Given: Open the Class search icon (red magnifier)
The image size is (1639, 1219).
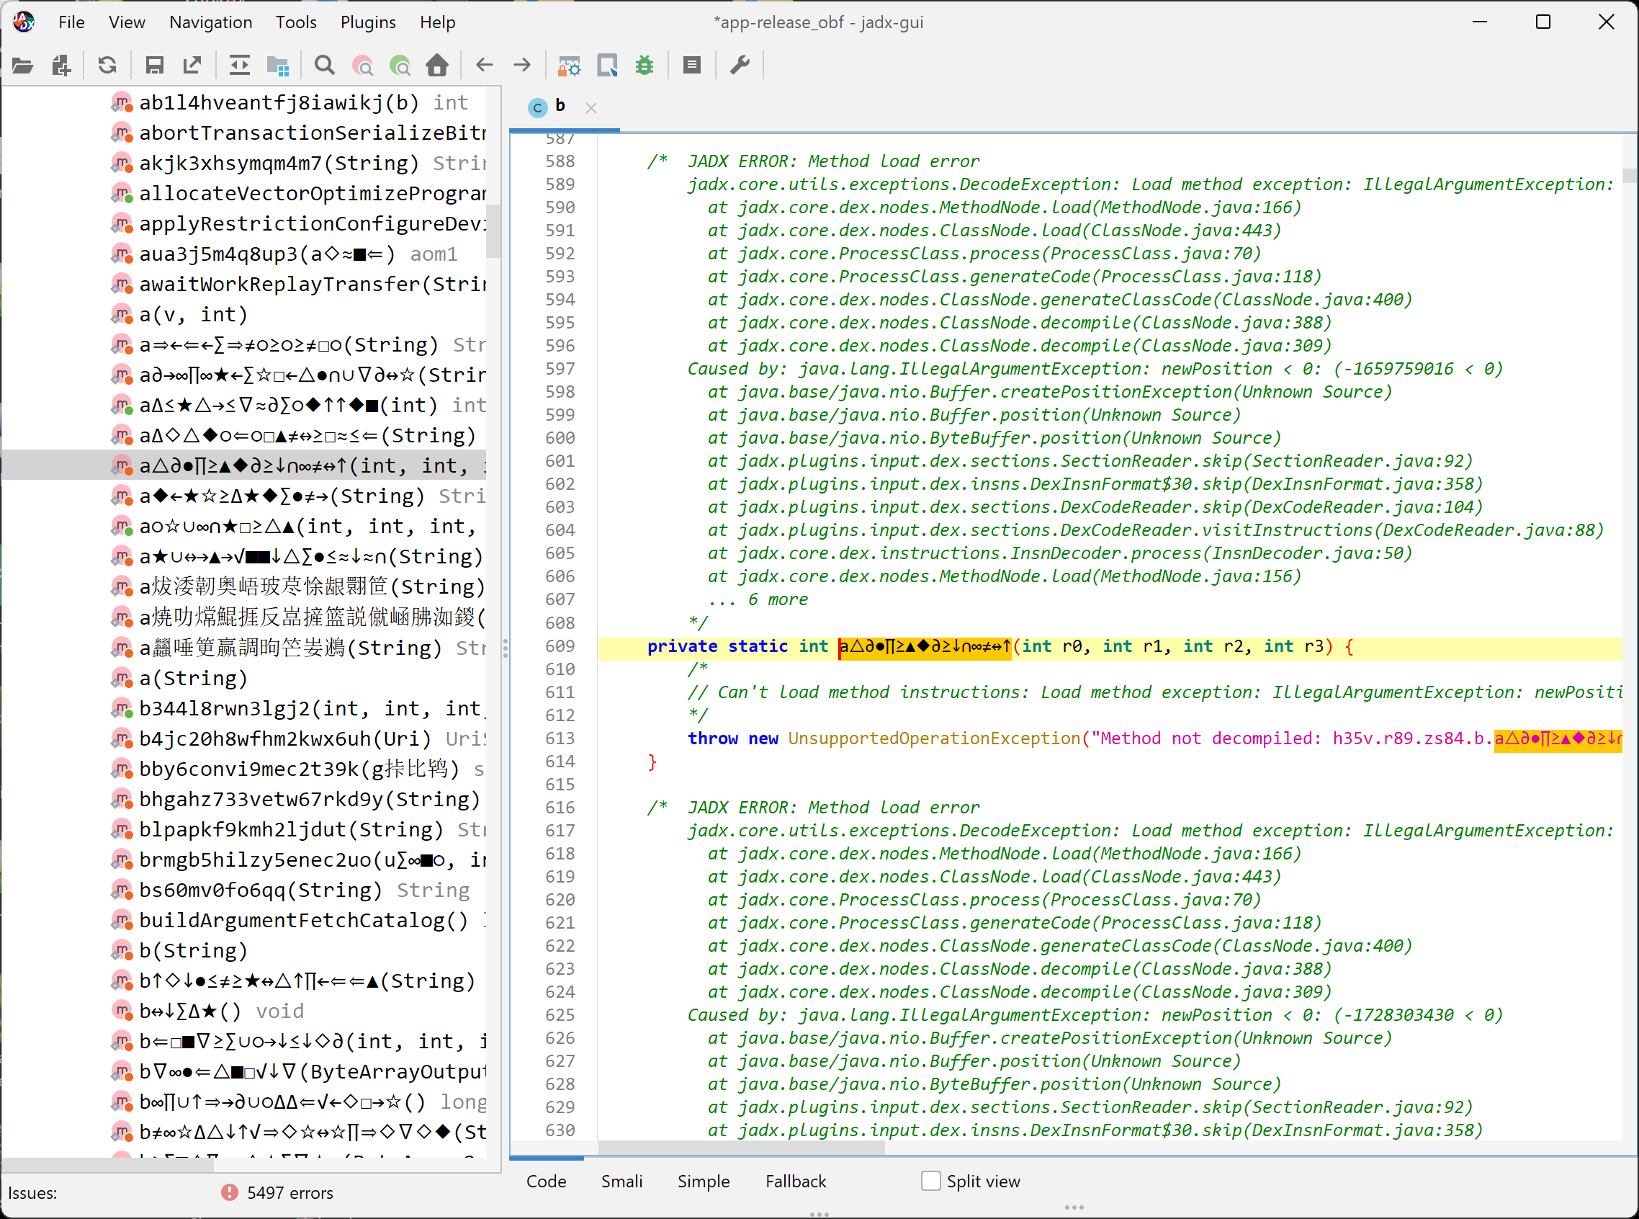Looking at the screenshot, I should (x=363, y=66).
